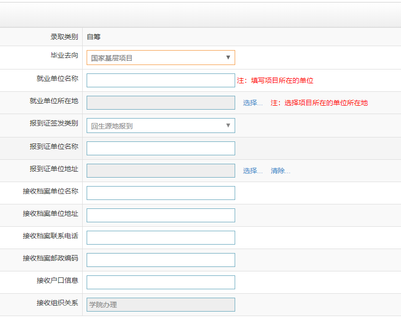This screenshot has height=325, width=401.
Task: Click the arrow on 毕业去向 combo box
Action: pyautogui.click(x=228, y=58)
